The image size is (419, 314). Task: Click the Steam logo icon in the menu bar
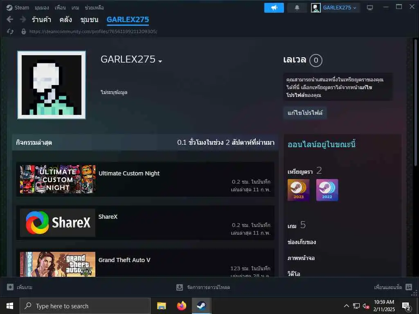coord(9,8)
